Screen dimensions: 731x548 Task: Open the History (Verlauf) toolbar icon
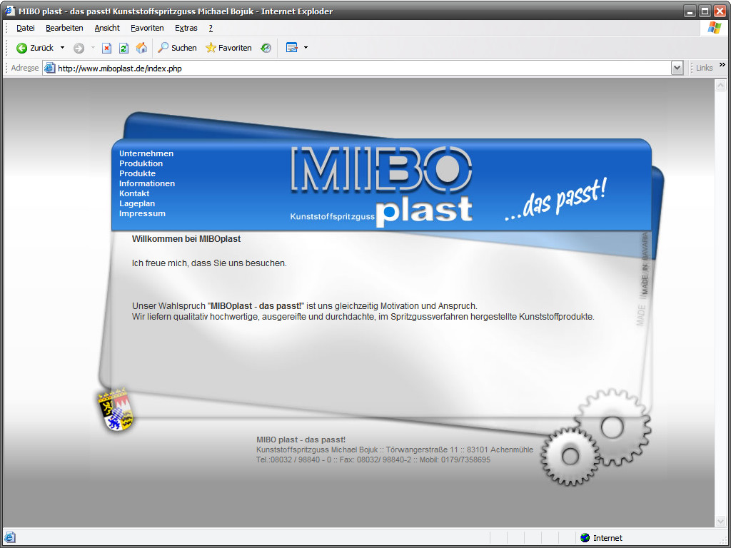[x=266, y=48]
